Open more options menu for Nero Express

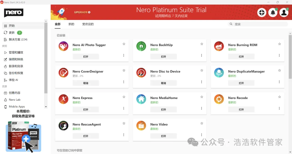tap(124, 108)
